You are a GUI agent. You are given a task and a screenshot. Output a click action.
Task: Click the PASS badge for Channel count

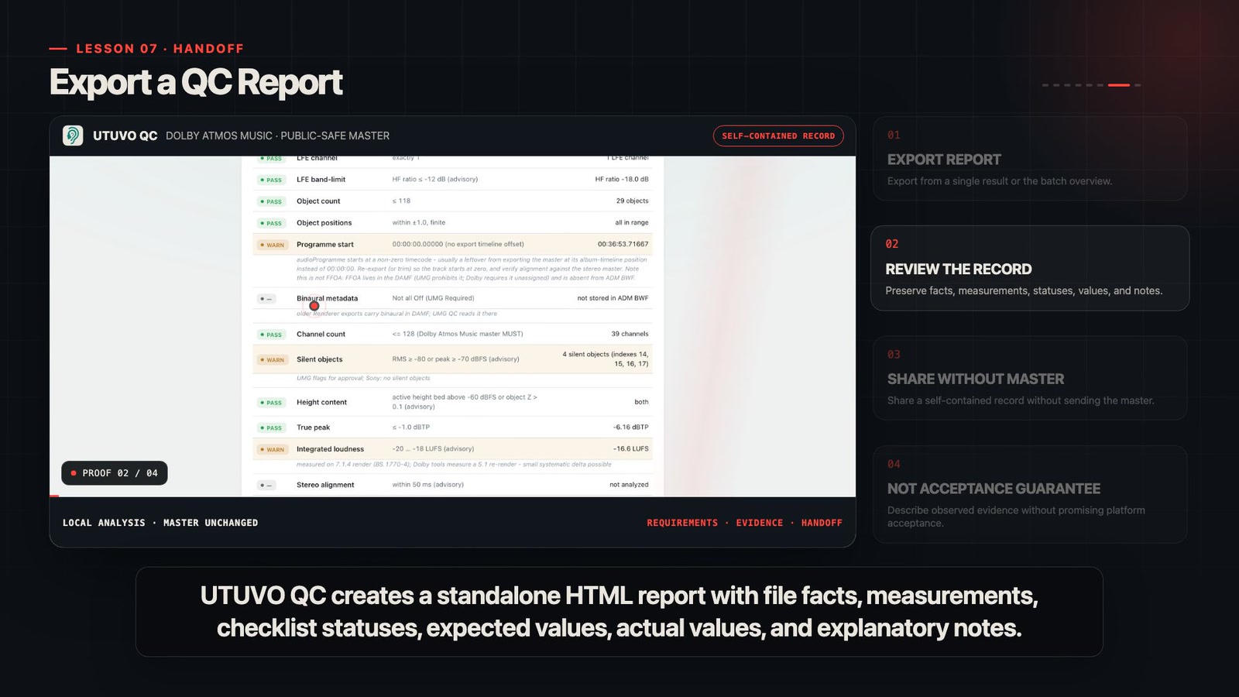[x=272, y=335]
